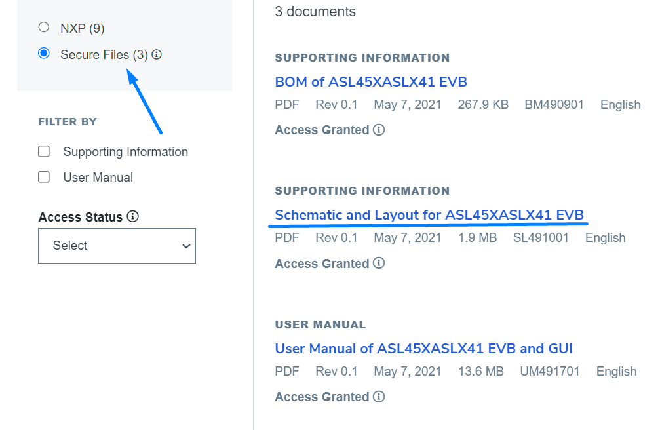
Task: Open the Access Status select dropdown
Action: point(117,245)
